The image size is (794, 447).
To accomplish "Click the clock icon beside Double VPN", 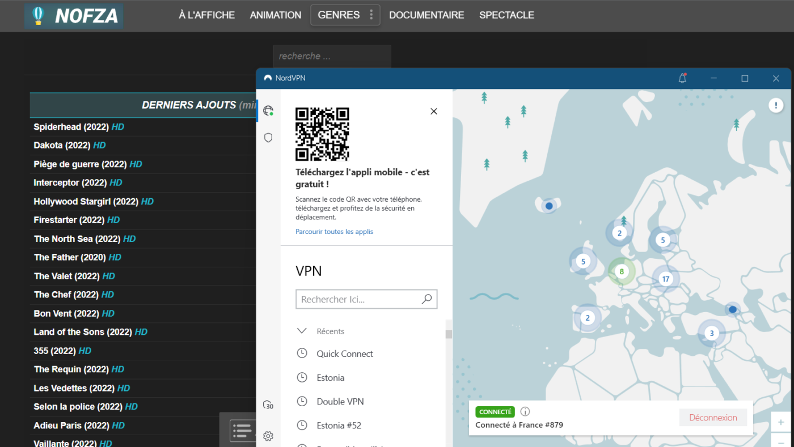I will point(302,401).
